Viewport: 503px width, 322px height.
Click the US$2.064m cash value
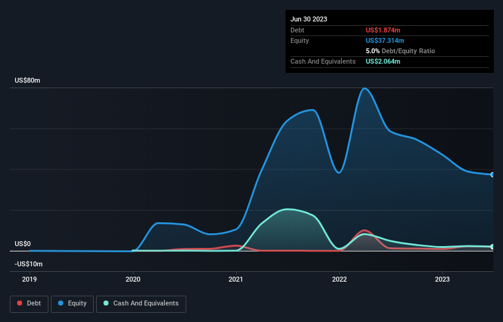coord(383,61)
